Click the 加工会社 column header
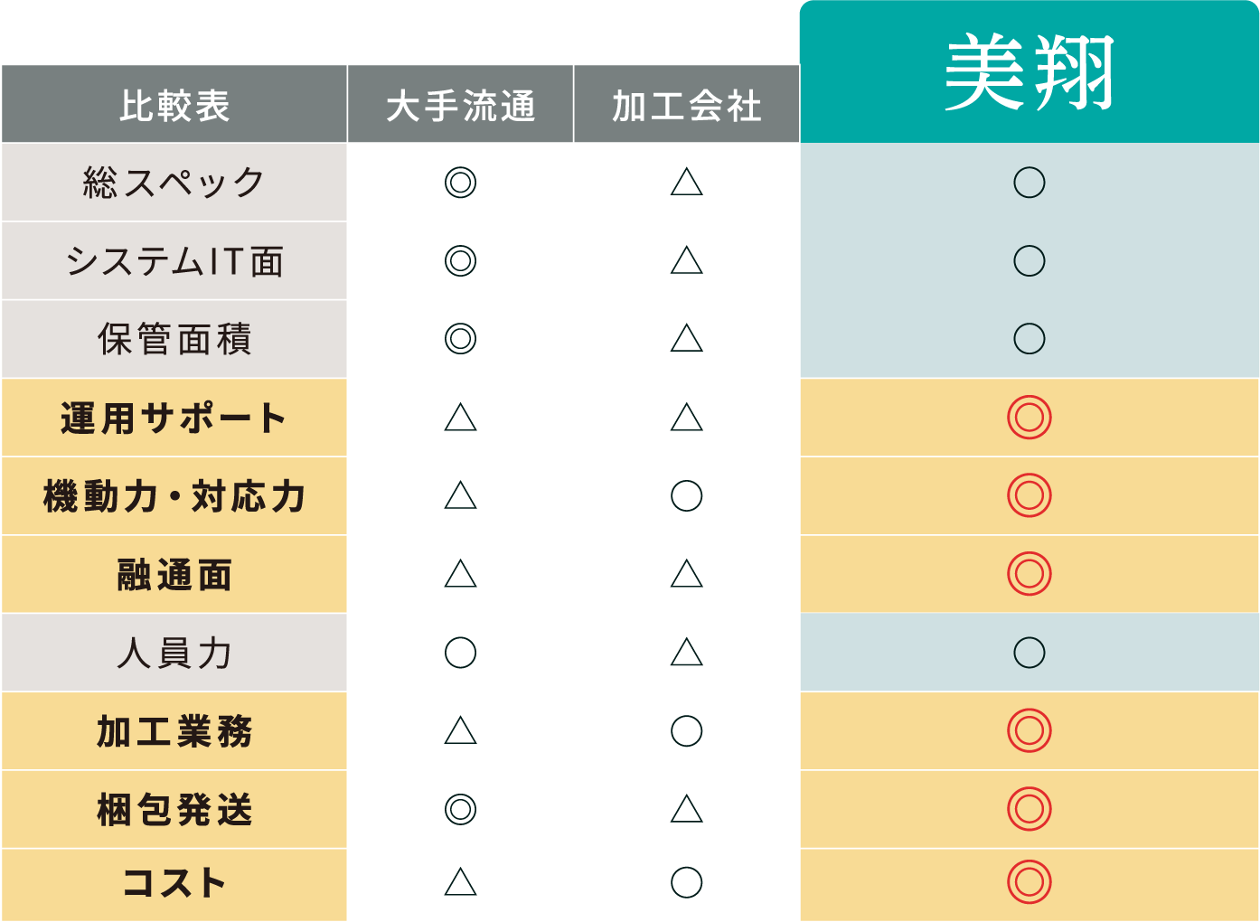The image size is (1260, 922). click(686, 105)
